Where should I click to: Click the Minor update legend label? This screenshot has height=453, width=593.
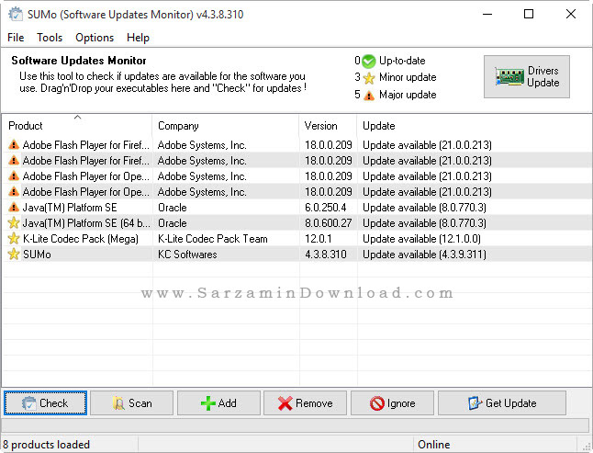point(408,77)
